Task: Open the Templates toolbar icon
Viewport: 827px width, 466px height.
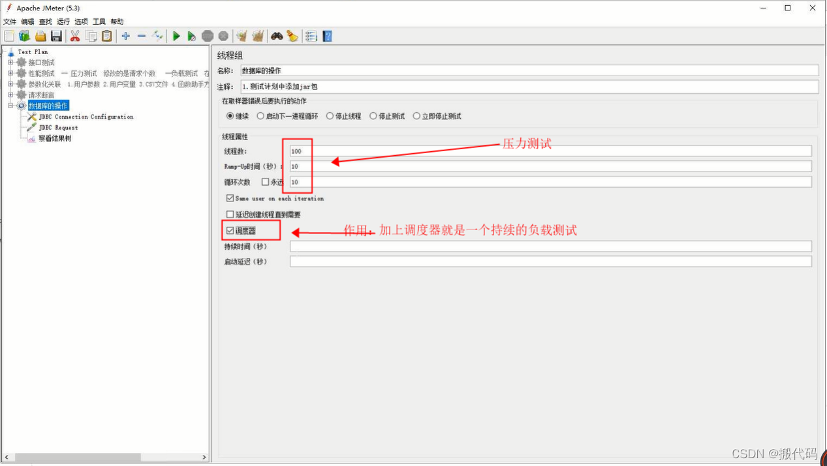Action: [25, 36]
